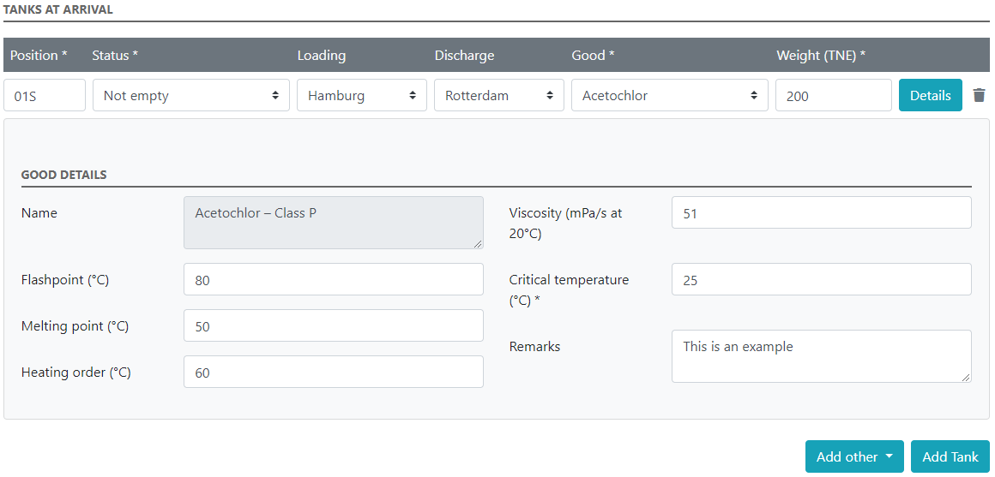Open the Good dropdown showing Acetochlor
Screen dimensions: 995x477
(669, 95)
